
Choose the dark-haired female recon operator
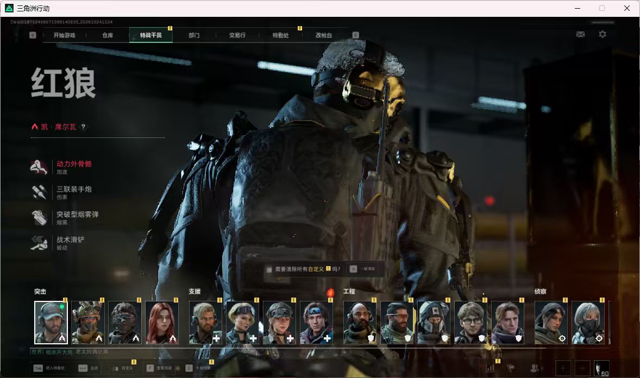click(x=551, y=323)
